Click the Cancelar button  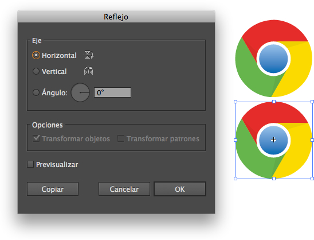[124, 189]
